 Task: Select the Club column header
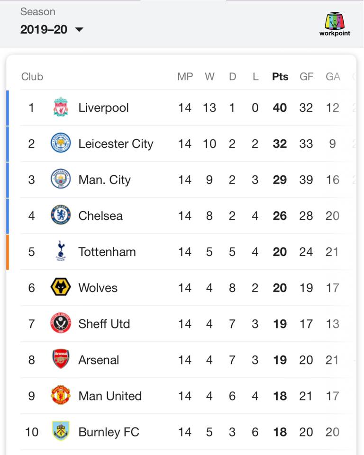pyautogui.click(x=32, y=77)
